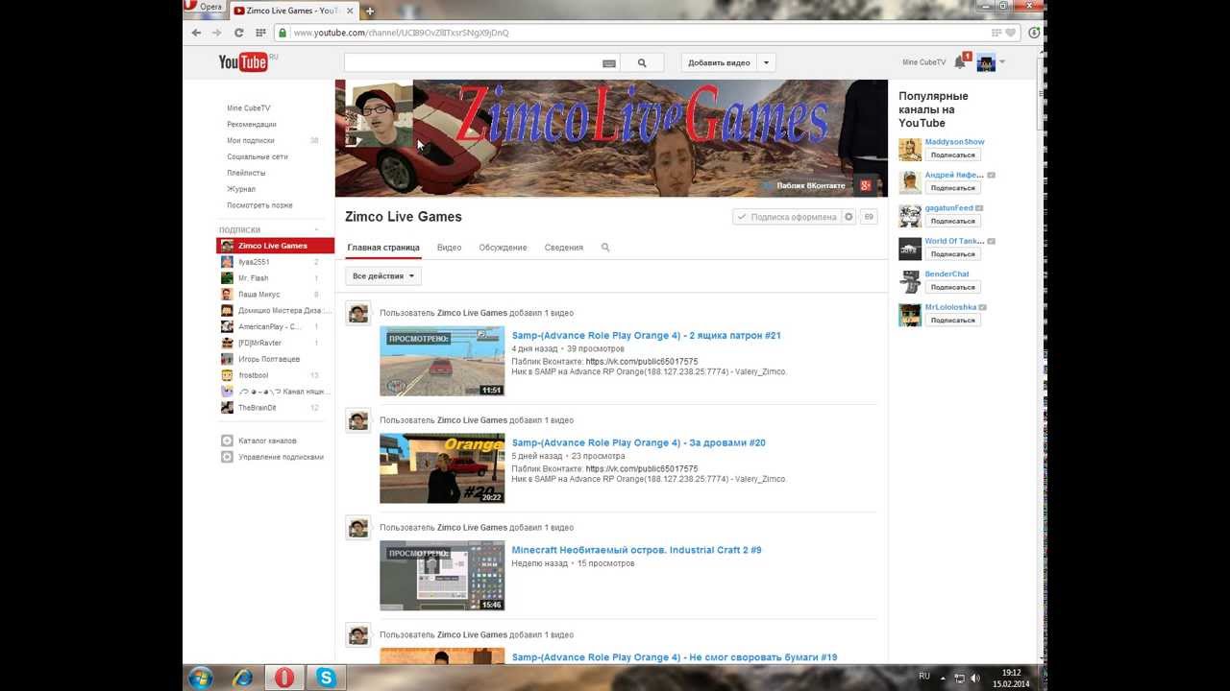This screenshot has height=691, width=1230.
Task: Switch to the Сведения channel tab
Action: coord(564,248)
